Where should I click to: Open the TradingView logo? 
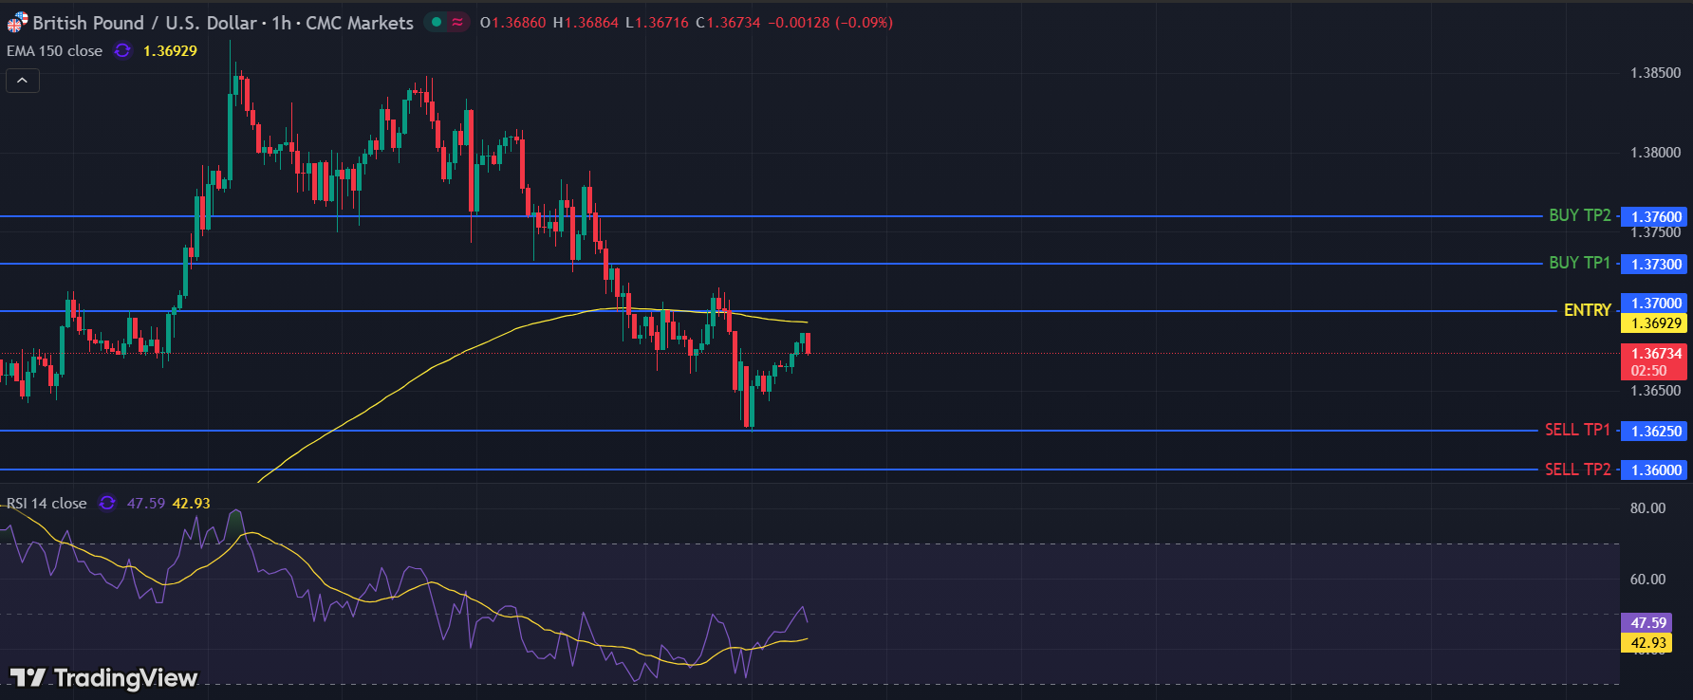(x=103, y=677)
